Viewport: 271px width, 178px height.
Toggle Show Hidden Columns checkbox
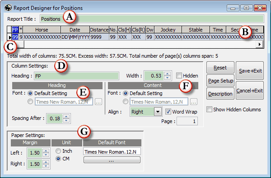tap(209, 110)
